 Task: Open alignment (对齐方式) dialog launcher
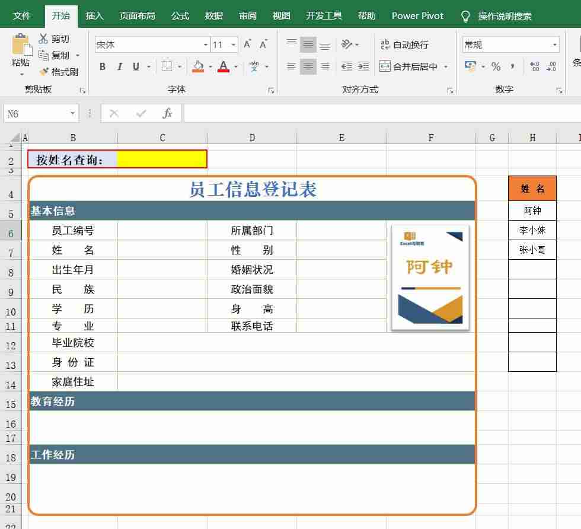coord(450,91)
